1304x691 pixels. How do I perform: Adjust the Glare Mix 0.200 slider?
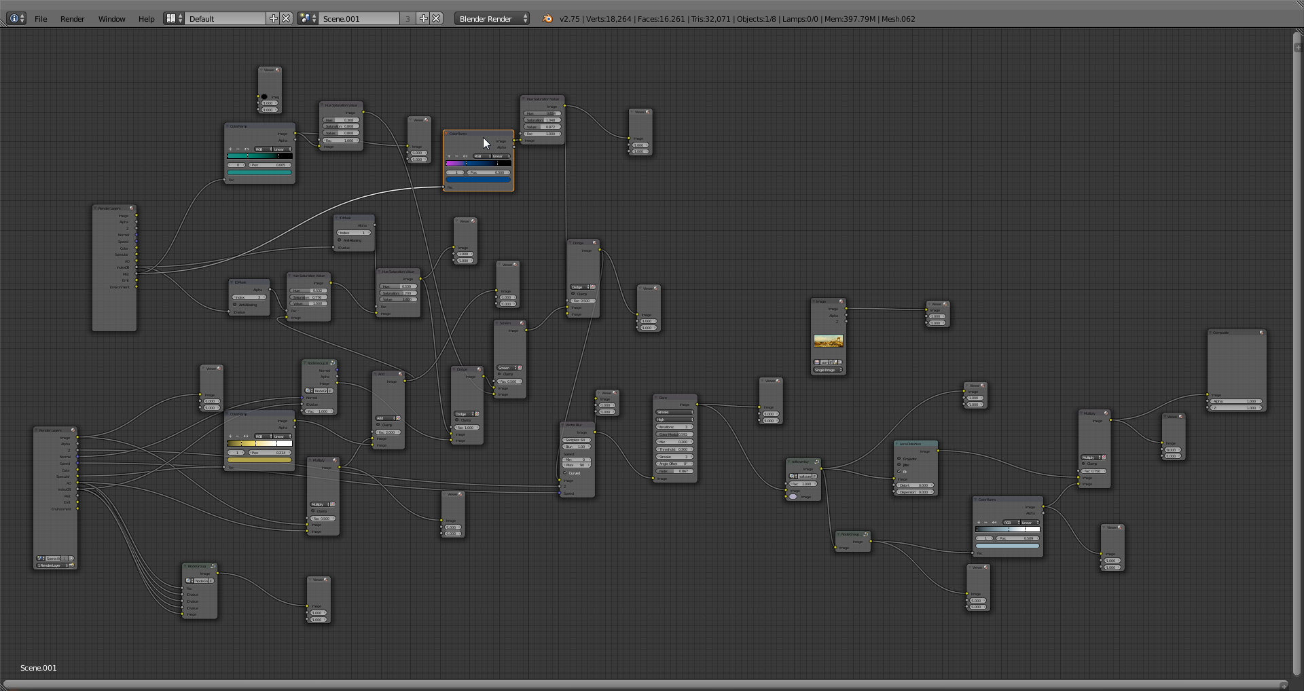pyautogui.click(x=674, y=442)
